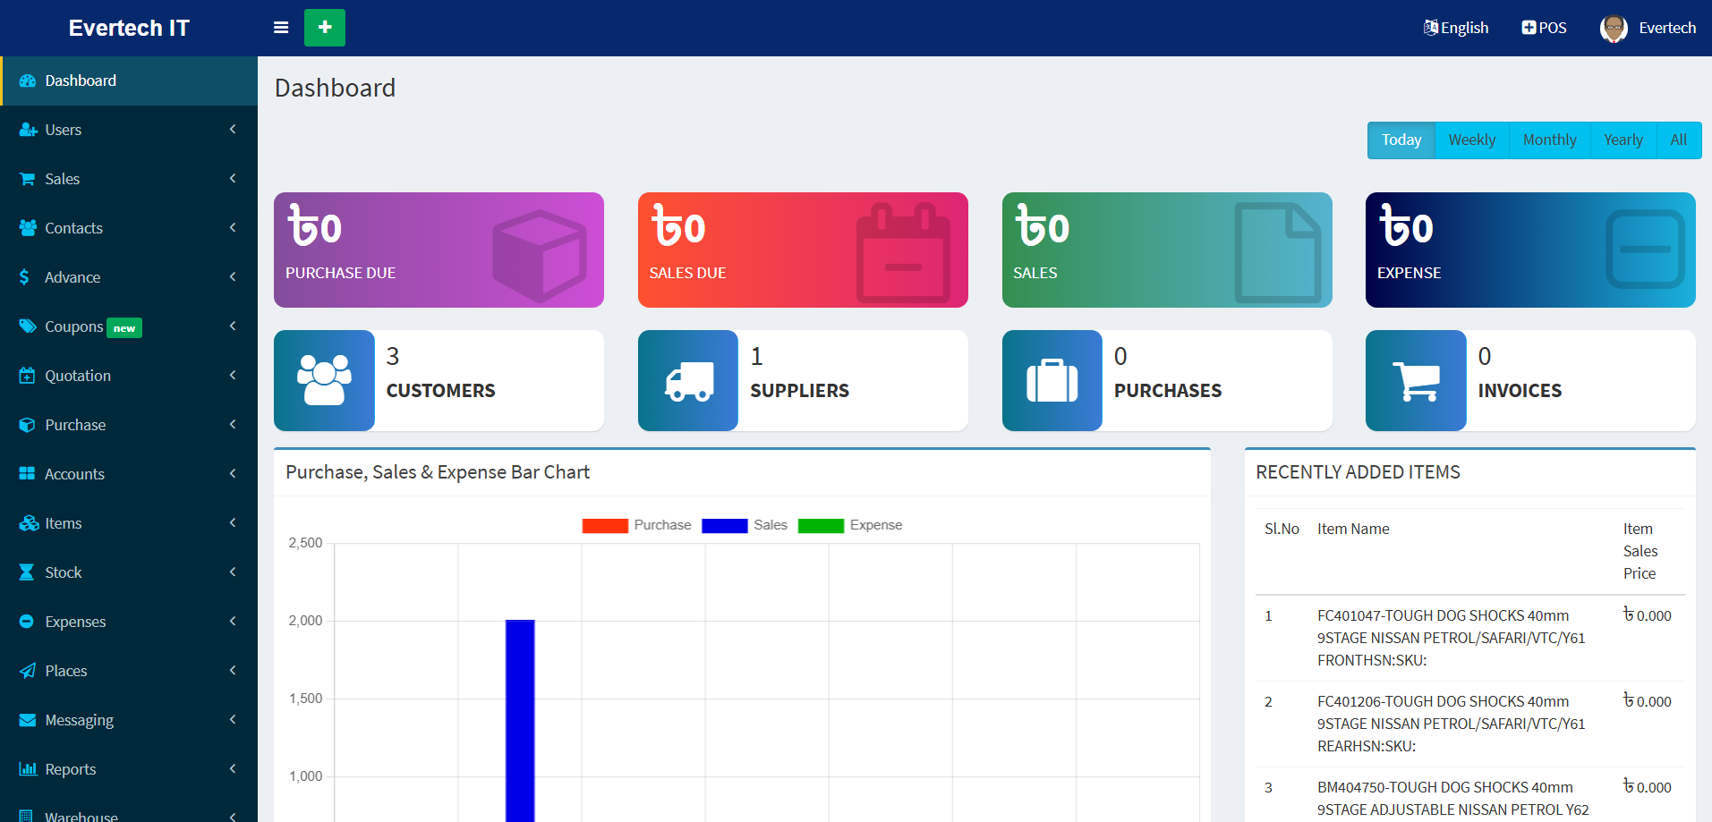
Task: Click the green plus quick-add button
Action: 324,28
